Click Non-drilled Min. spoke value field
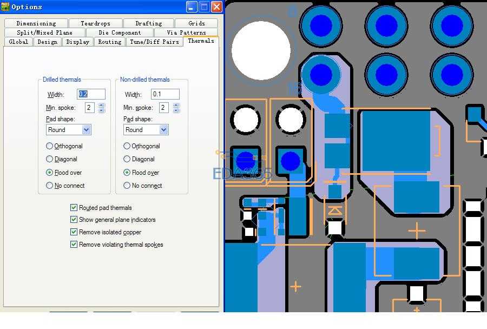The height and width of the screenshot is (329, 487). (163, 108)
